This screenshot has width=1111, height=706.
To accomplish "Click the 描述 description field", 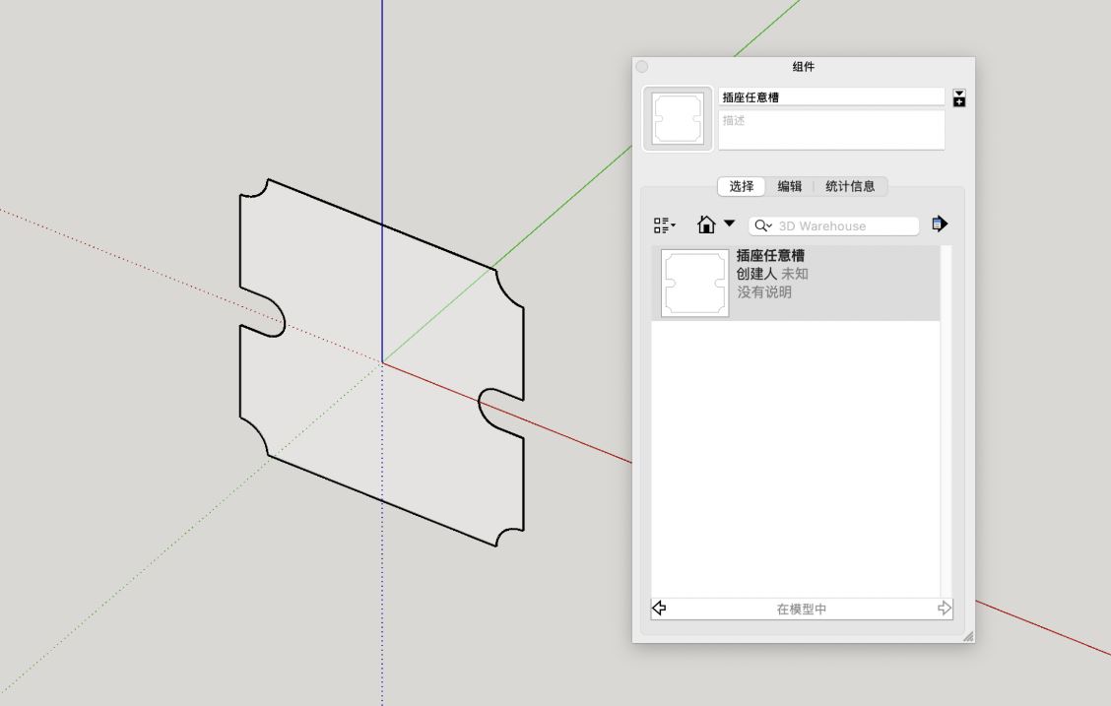I will click(x=830, y=128).
